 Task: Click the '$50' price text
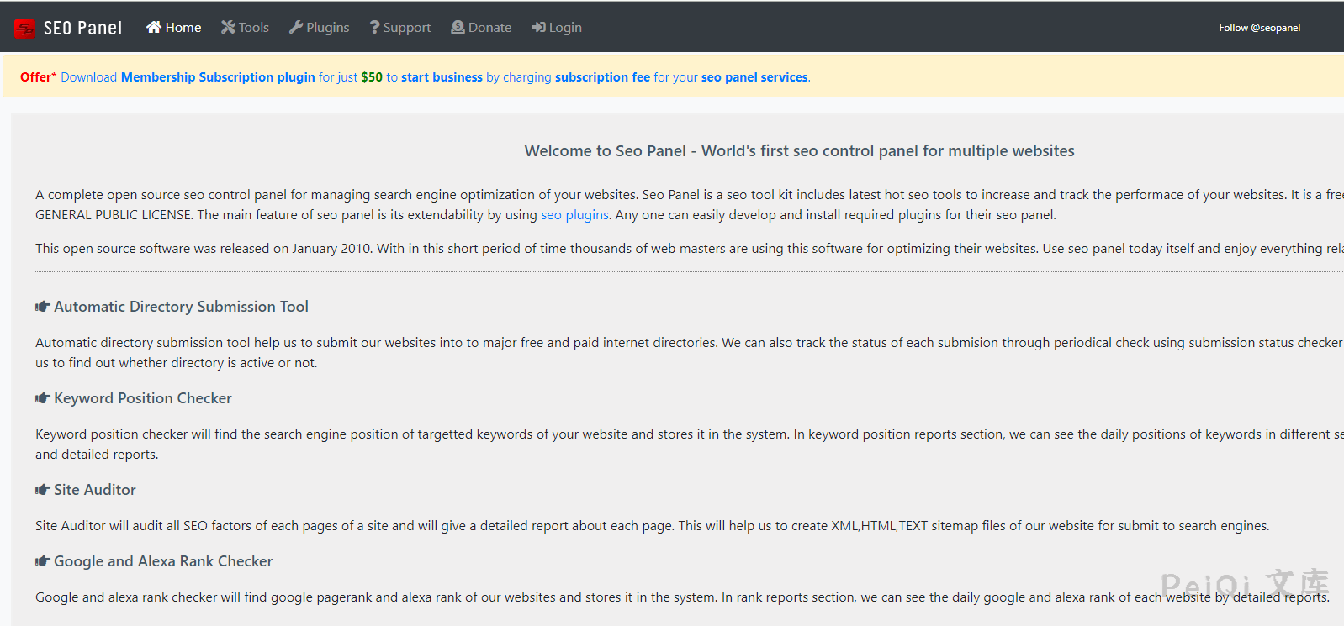372,77
